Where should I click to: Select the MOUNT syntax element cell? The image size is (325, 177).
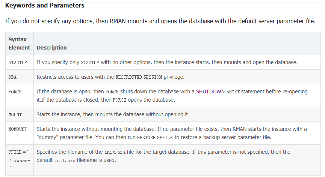[x=15, y=114]
